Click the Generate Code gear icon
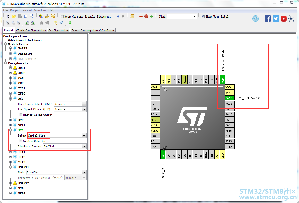The height and width of the screenshot is (203, 299). coord(47,16)
